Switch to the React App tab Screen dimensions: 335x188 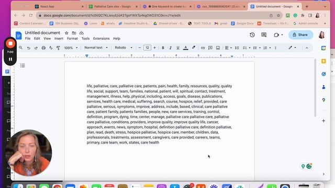[x=59, y=6]
